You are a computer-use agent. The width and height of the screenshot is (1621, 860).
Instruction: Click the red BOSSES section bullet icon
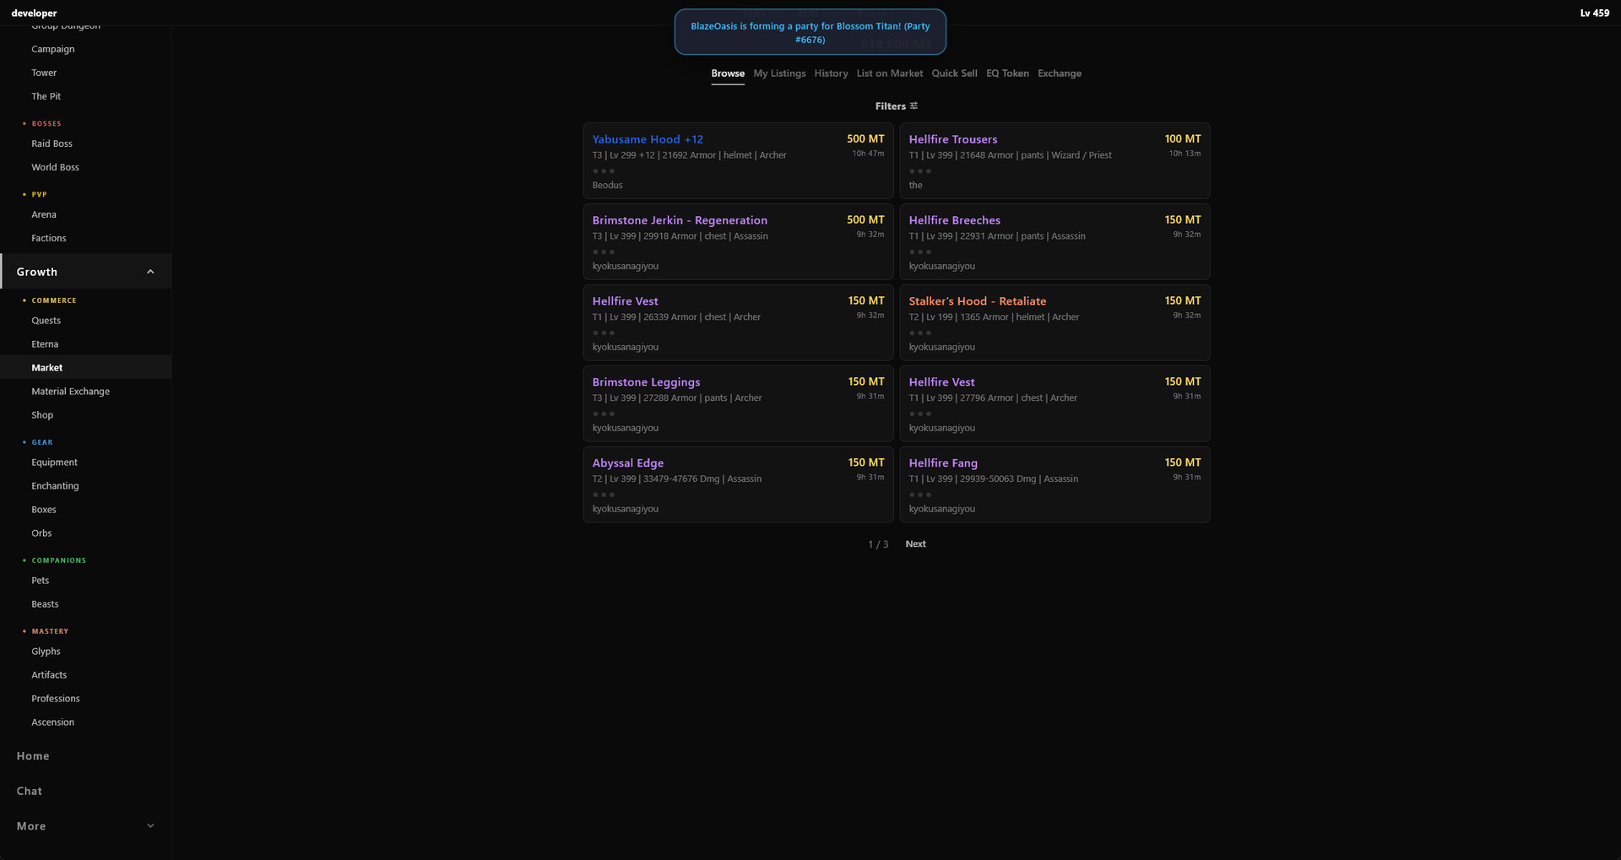coord(23,123)
